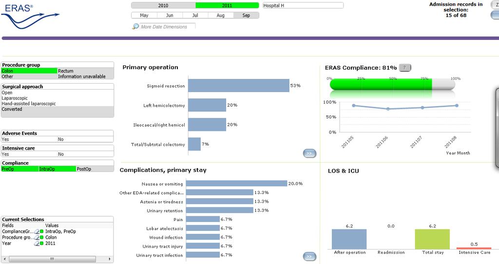
Task: Click the 201105 data point on compliance line
Action: click(354, 106)
